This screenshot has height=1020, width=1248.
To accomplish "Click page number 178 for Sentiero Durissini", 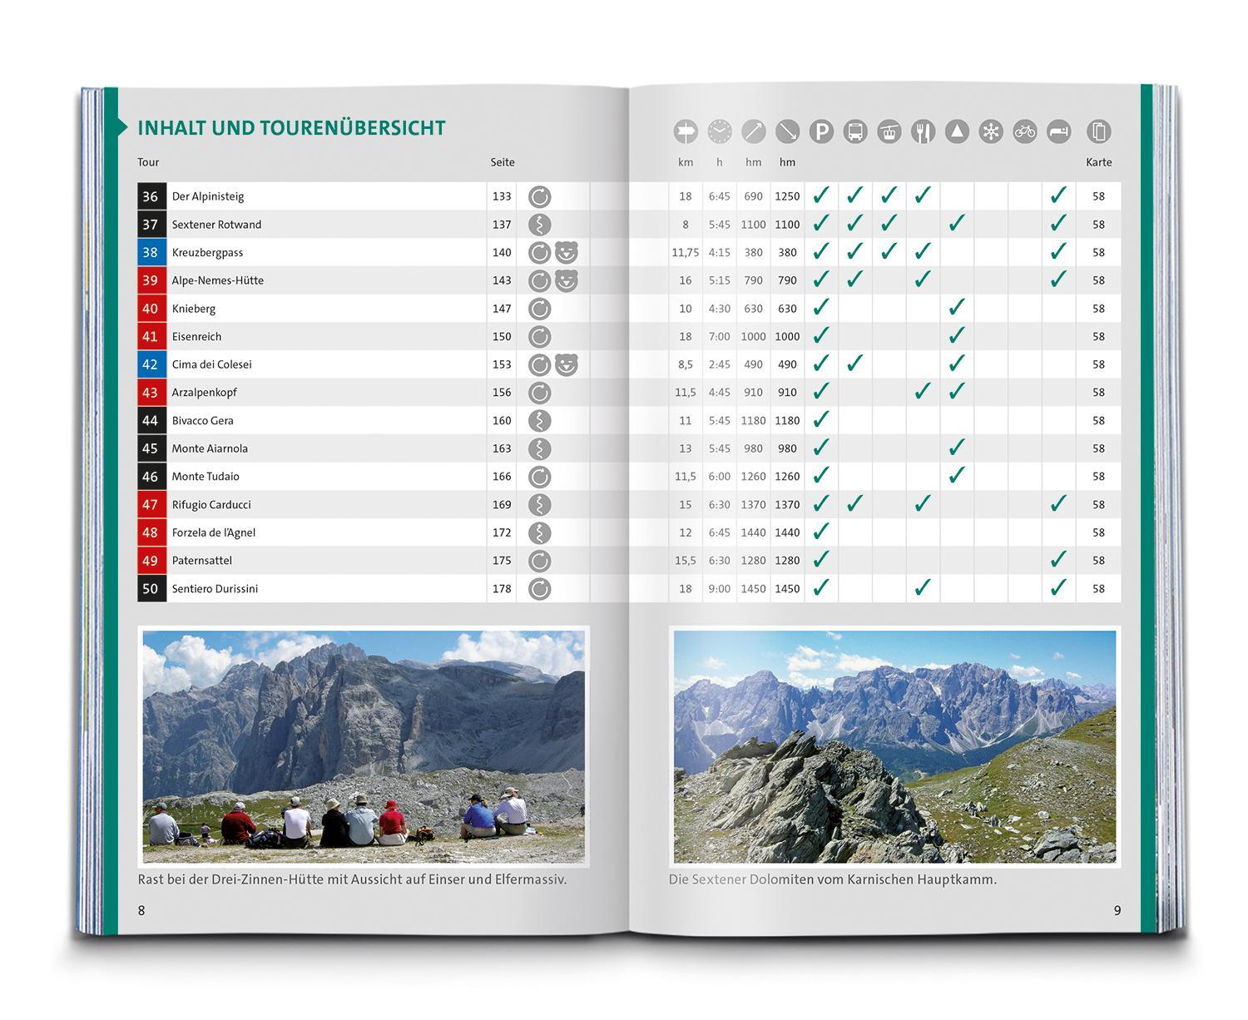I will pos(502,588).
